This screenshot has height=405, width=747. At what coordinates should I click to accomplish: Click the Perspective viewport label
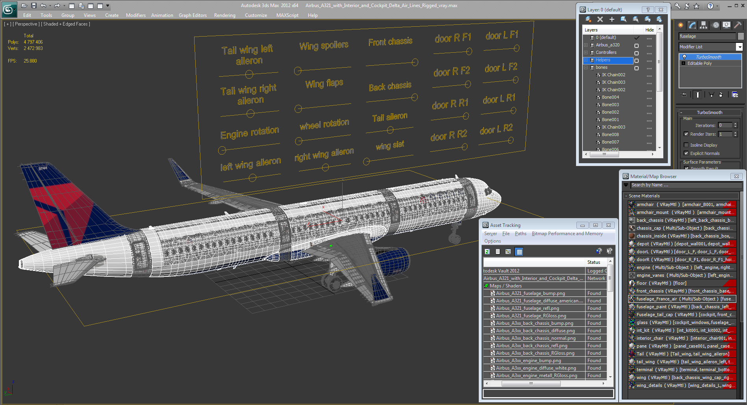tap(26, 24)
